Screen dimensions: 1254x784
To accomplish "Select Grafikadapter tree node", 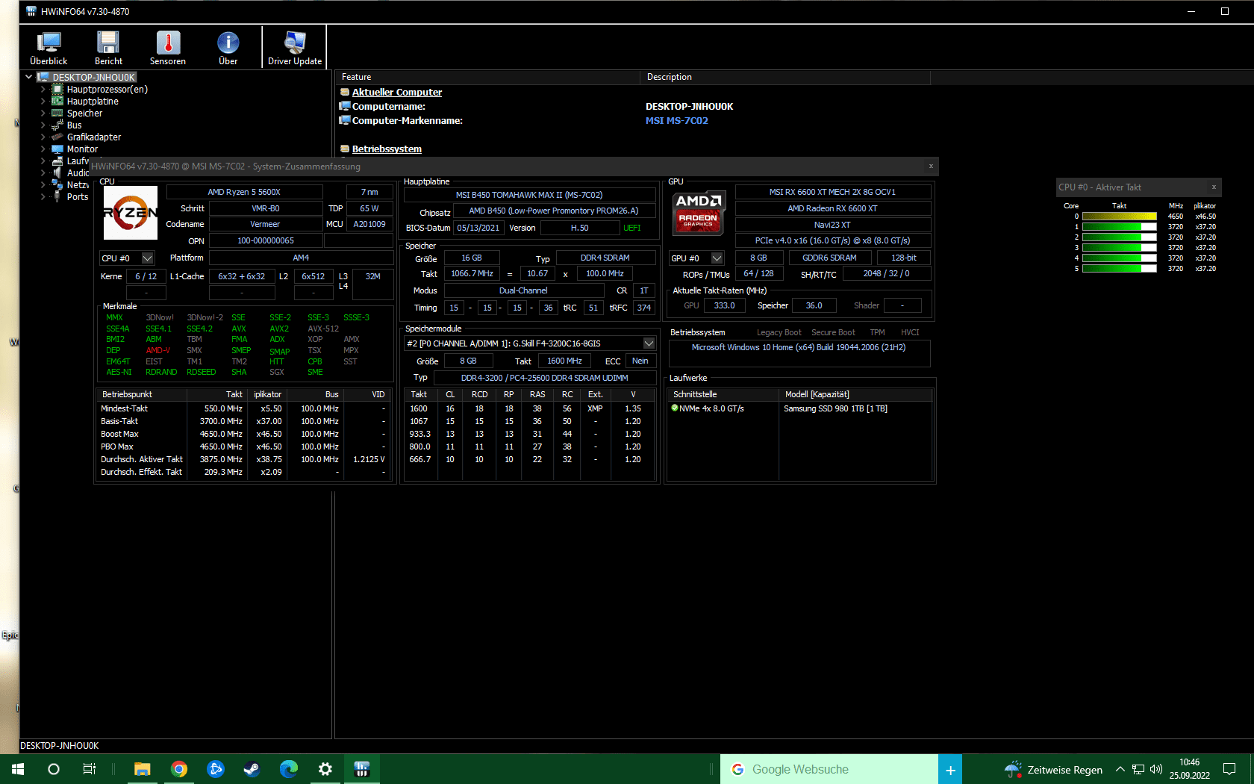I will tap(93, 137).
